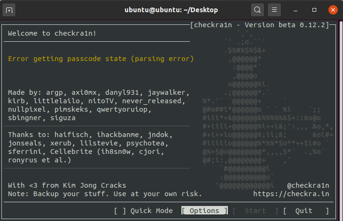Enable the Quick Mode checkbox
The width and height of the screenshot is (343, 221).
pos(120,211)
